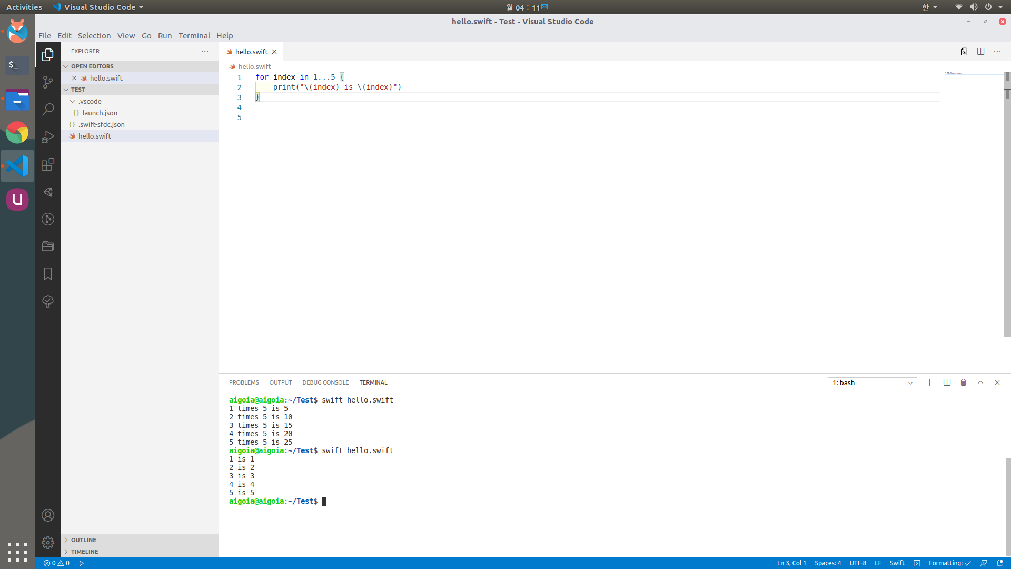Switch to the DEBUG CONSOLE tab

(x=325, y=382)
